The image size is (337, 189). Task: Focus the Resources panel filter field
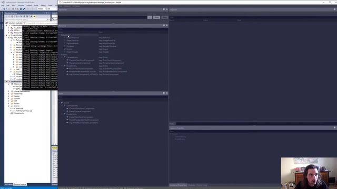113,29
